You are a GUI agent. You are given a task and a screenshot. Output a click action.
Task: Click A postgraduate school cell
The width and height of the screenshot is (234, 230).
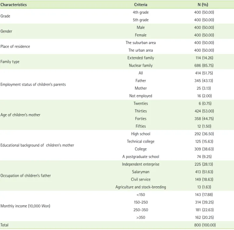coord(141,157)
